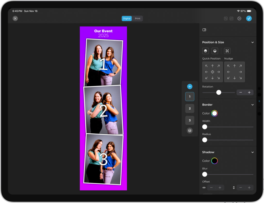Image resolution: width=264 pixels, height=203 pixels.
Task: Click the fullscreen expand icon under Position & Size
Action: pyautogui.click(x=227, y=51)
